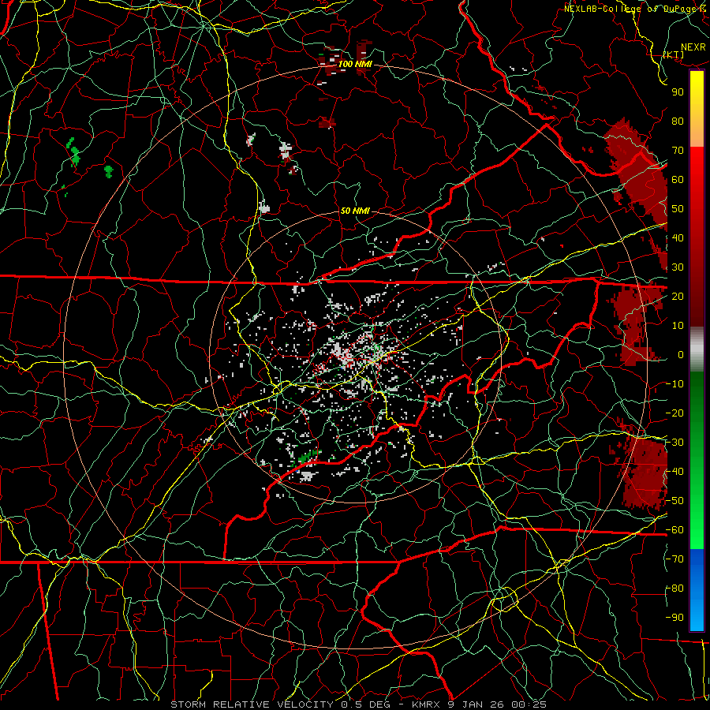Click the 30 value on the velocity scale
The width and height of the screenshot is (710, 710).
click(678, 267)
